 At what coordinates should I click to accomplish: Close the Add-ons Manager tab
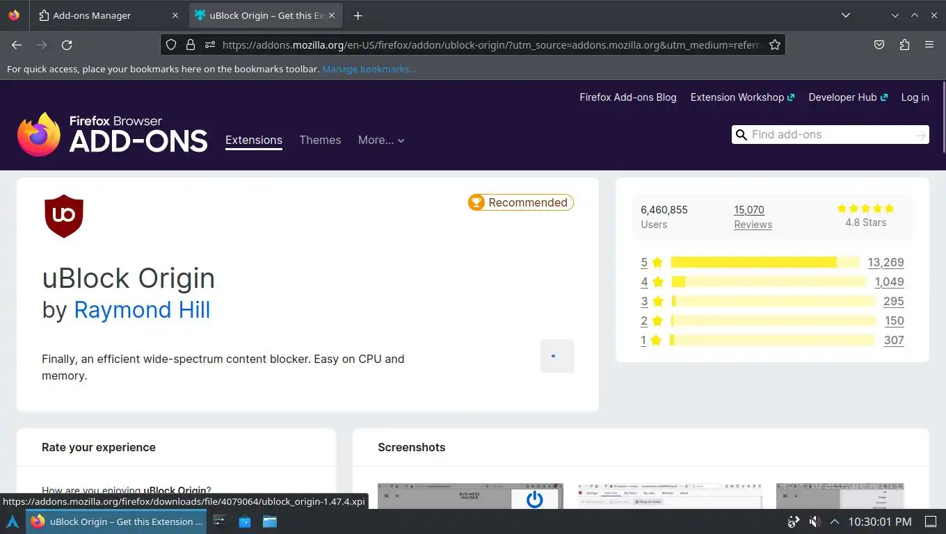pyautogui.click(x=175, y=15)
